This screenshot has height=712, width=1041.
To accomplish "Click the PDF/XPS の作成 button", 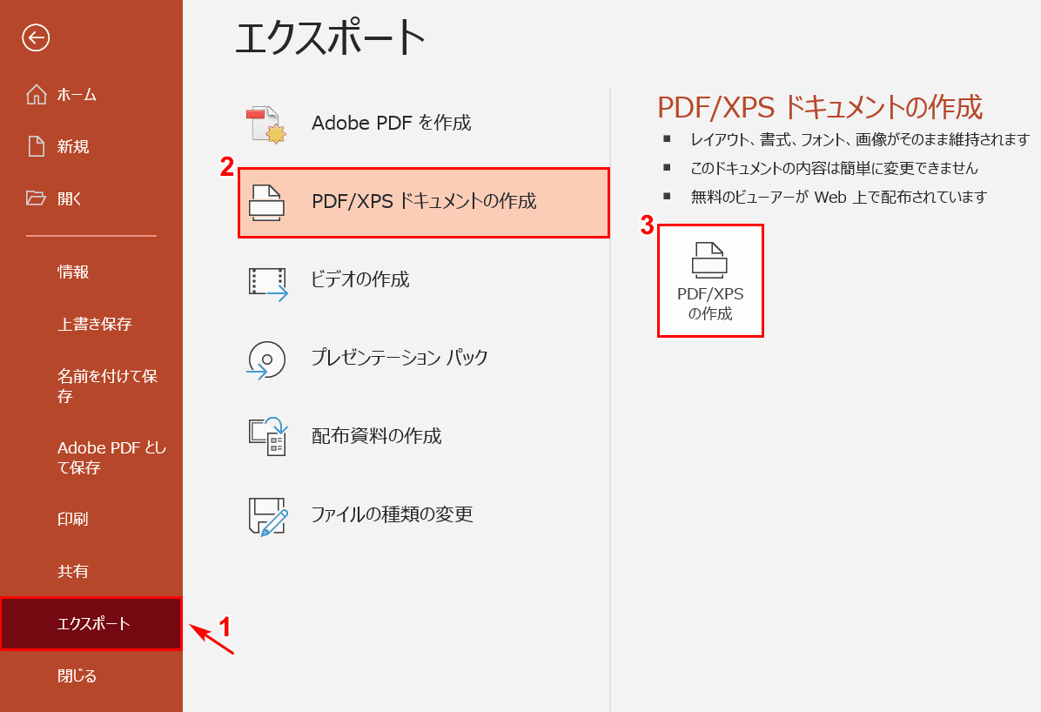I will [710, 281].
